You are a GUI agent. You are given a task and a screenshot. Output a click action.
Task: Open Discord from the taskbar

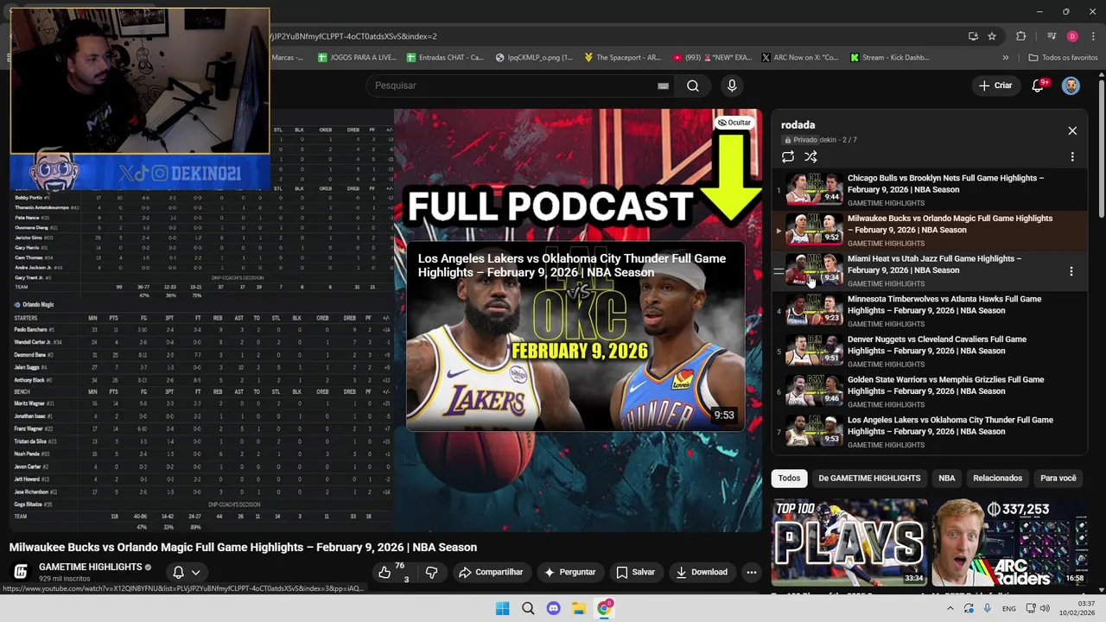[553, 608]
